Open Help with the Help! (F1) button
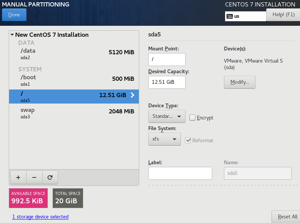 [x=283, y=15]
